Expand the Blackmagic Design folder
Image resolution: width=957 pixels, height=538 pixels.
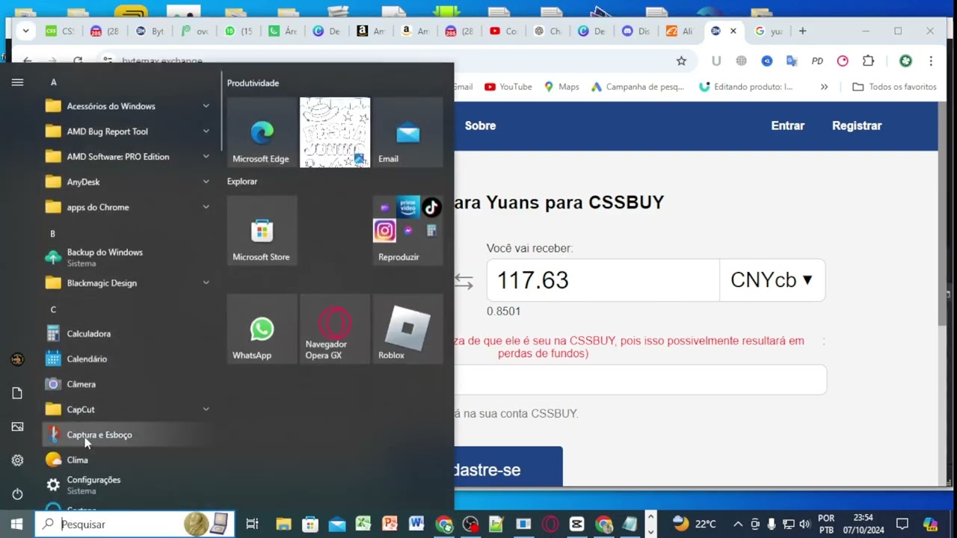tap(127, 282)
